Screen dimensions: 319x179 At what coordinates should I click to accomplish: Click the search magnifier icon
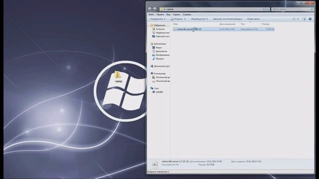tap(312, 9)
